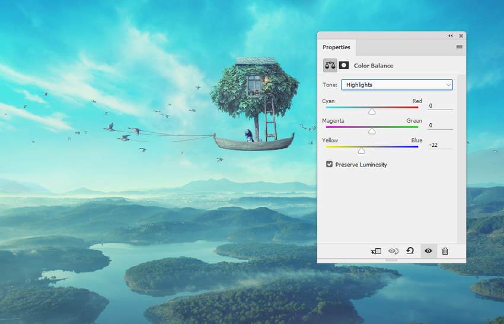
Task: Click the Yellow-Blue slider handle
Action: click(x=362, y=150)
